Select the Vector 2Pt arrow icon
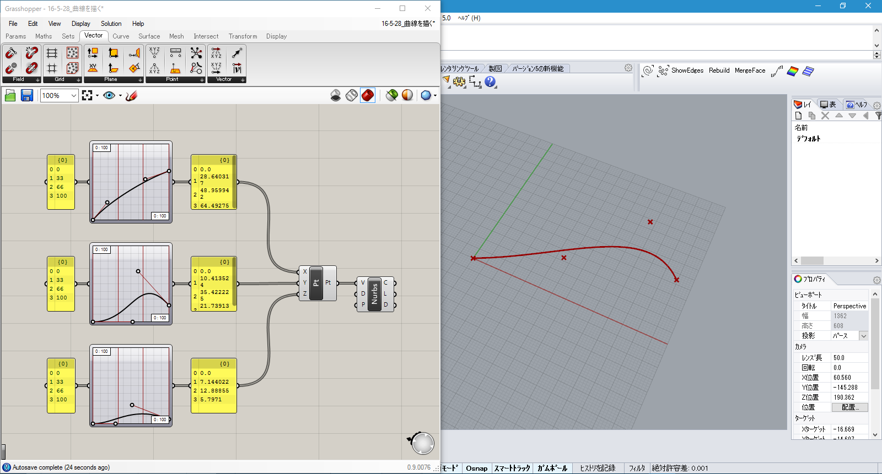The image size is (882, 474). click(x=237, y=53)
